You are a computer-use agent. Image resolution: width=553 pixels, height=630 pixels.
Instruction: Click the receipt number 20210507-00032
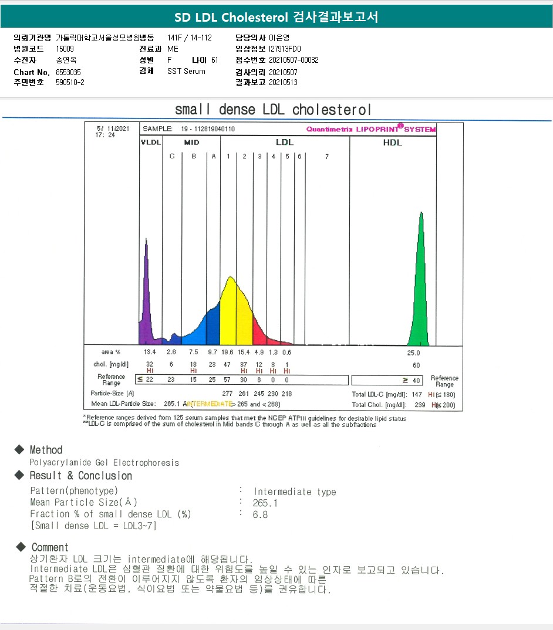[x=294, y=60]
